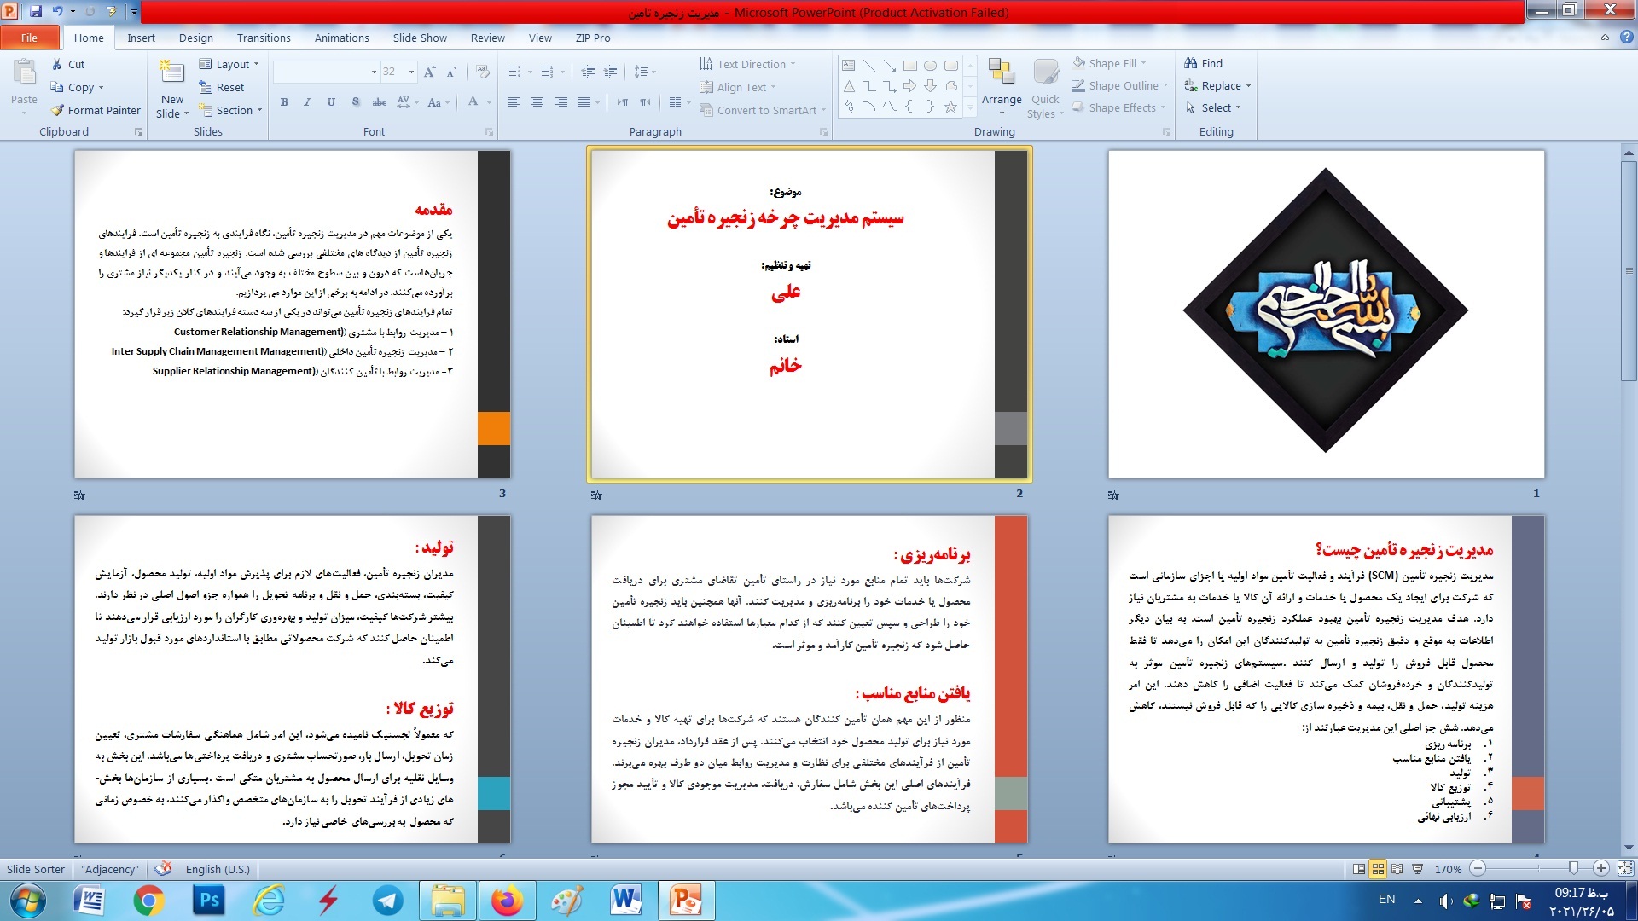Image resolution: width=1638 pixels, height=921 pixels.
Task: Click the Align Text button
Action: tap(739, 87)
